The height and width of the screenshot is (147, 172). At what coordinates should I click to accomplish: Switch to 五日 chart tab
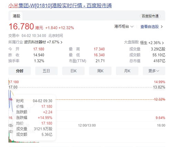[x=46, y=71]
